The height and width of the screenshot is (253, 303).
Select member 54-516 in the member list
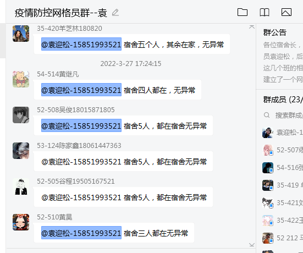tap(282, 168)
